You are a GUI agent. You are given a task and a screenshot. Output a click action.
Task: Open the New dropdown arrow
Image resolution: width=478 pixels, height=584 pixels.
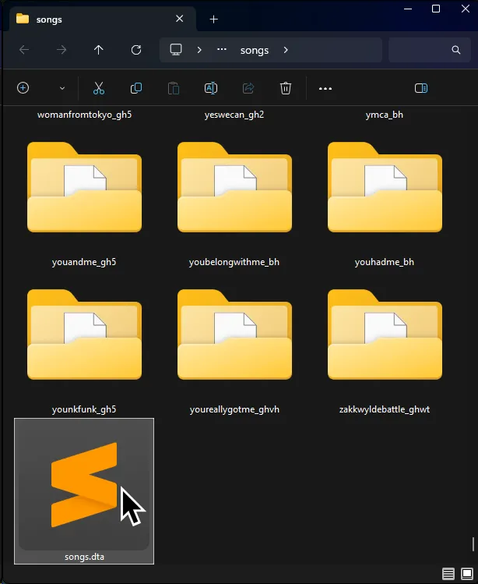click(x=62, y=88)
